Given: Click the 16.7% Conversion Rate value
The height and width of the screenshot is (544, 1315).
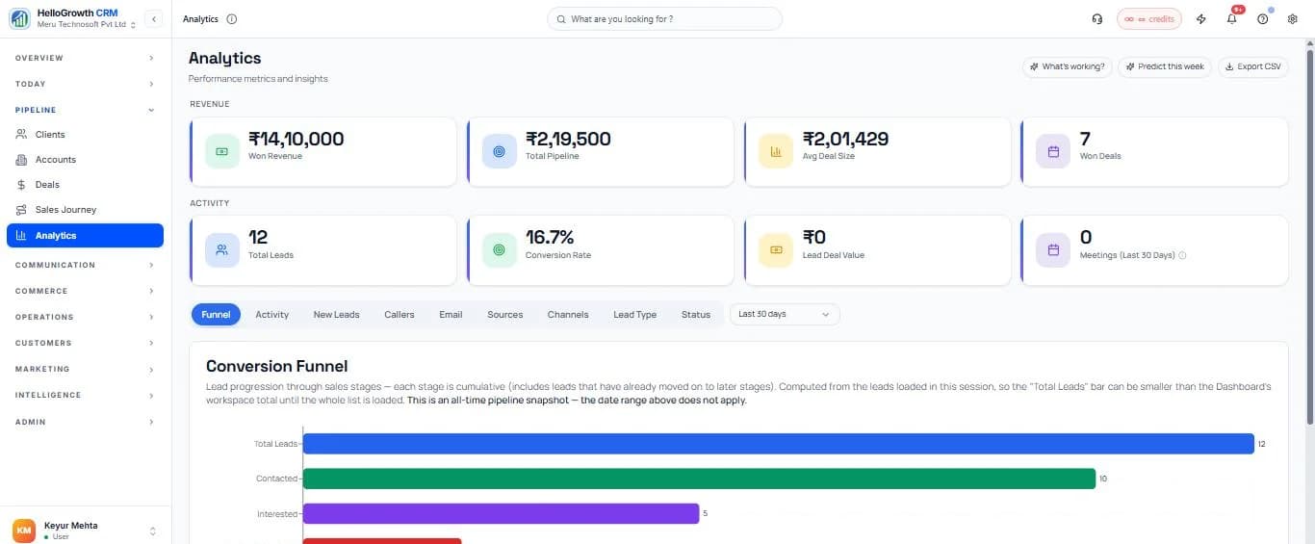Looking at the screenshot, I should click(x=550, y=238).
